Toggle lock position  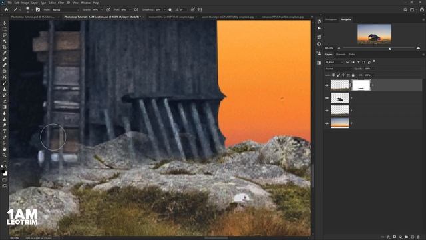coord(343,75)
